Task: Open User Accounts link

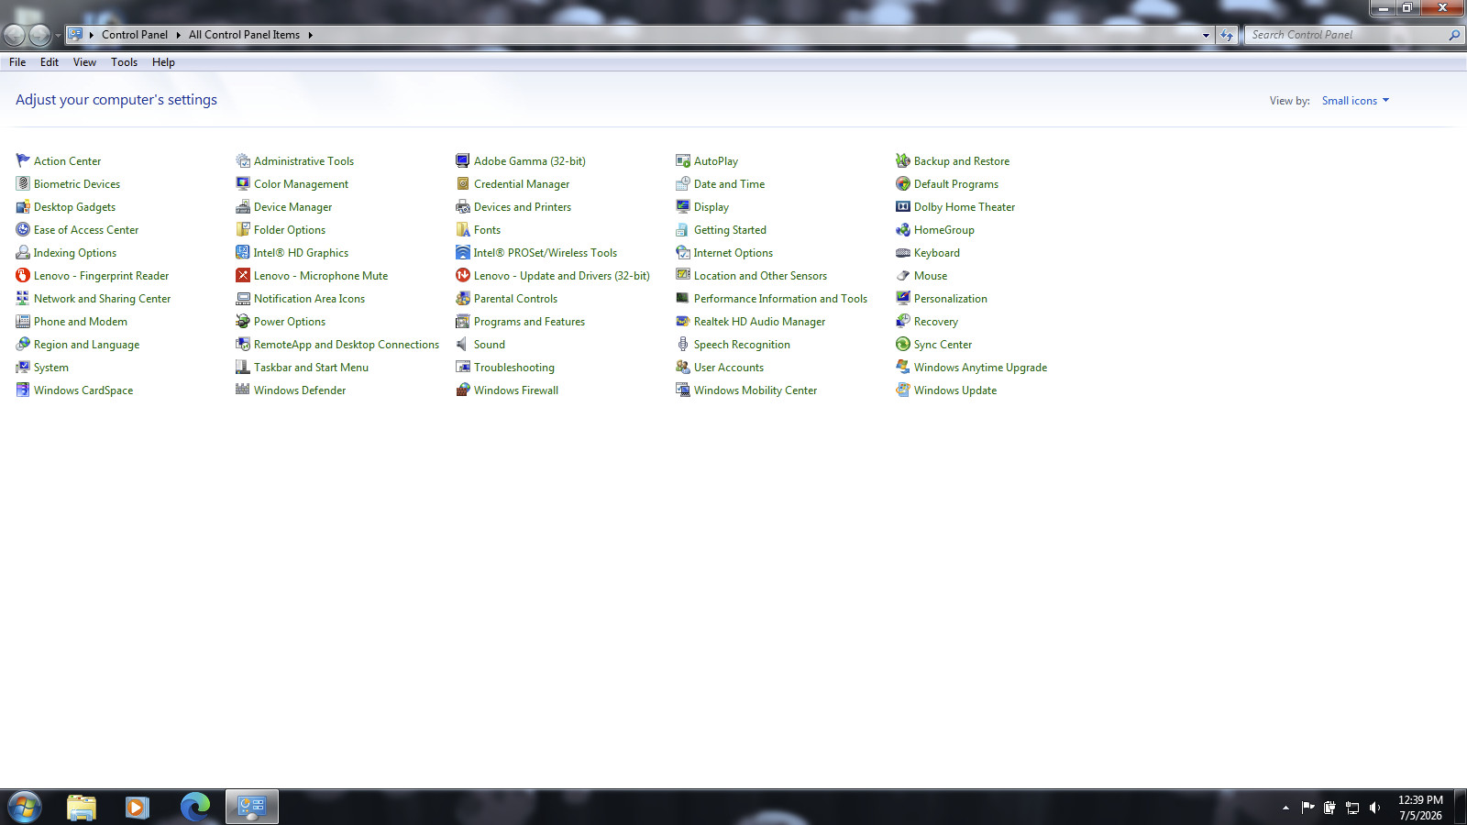Action: click(x=729, y=368)
